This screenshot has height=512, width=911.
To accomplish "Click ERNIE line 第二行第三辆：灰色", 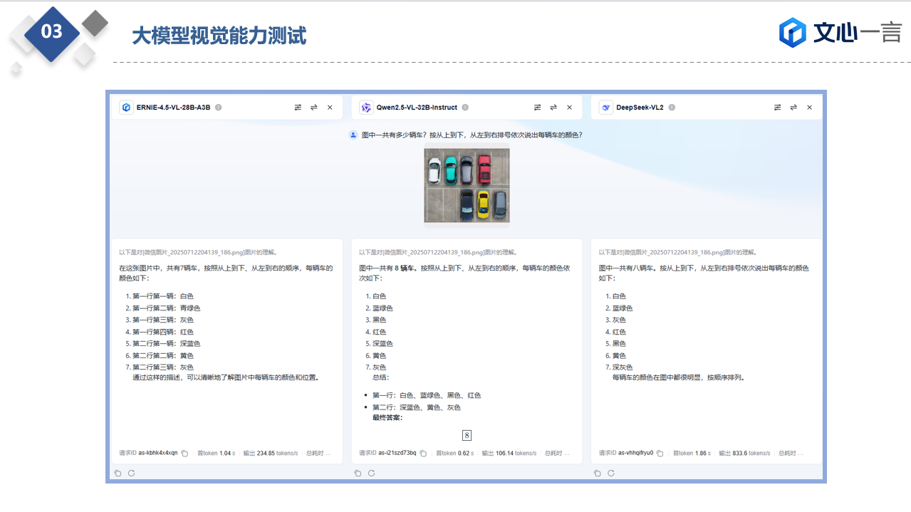I will point(163,367).
